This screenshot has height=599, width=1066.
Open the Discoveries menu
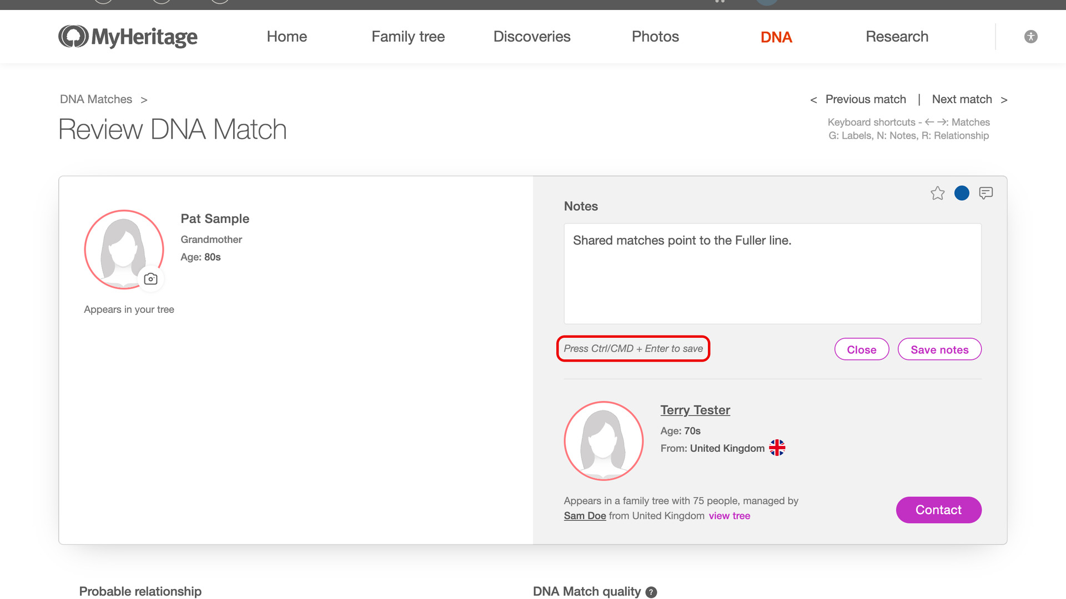[x=532, y=37]
